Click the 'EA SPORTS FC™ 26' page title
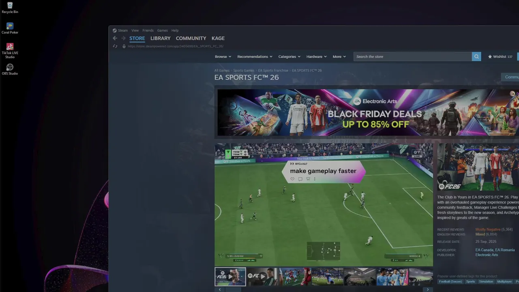This screenshot has height=292, width=519. 247,77
